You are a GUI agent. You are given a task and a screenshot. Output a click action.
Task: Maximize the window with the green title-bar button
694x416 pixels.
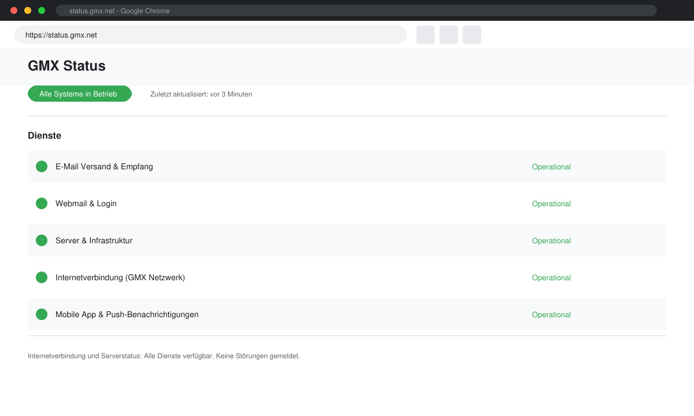tap(42, 10)
